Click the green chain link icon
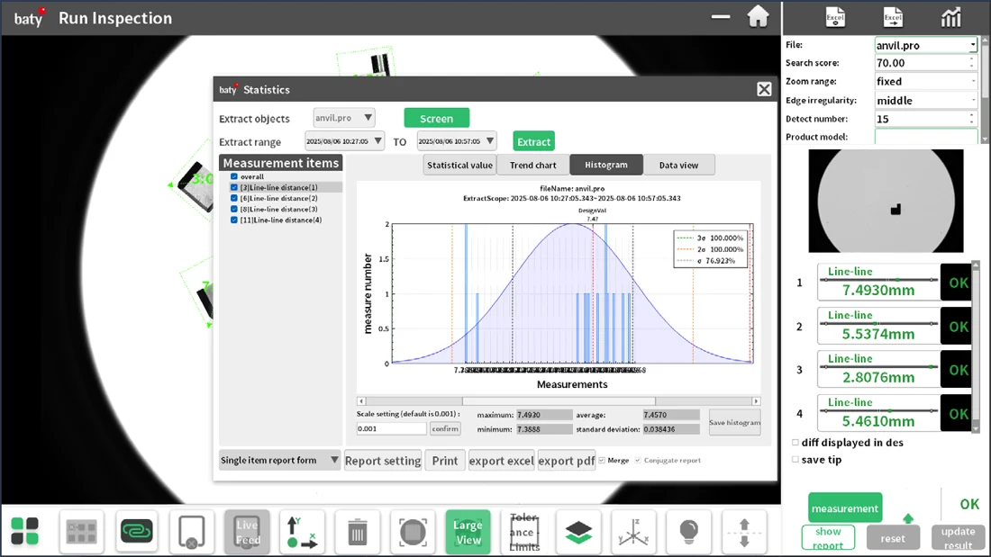 pos(137,531)
